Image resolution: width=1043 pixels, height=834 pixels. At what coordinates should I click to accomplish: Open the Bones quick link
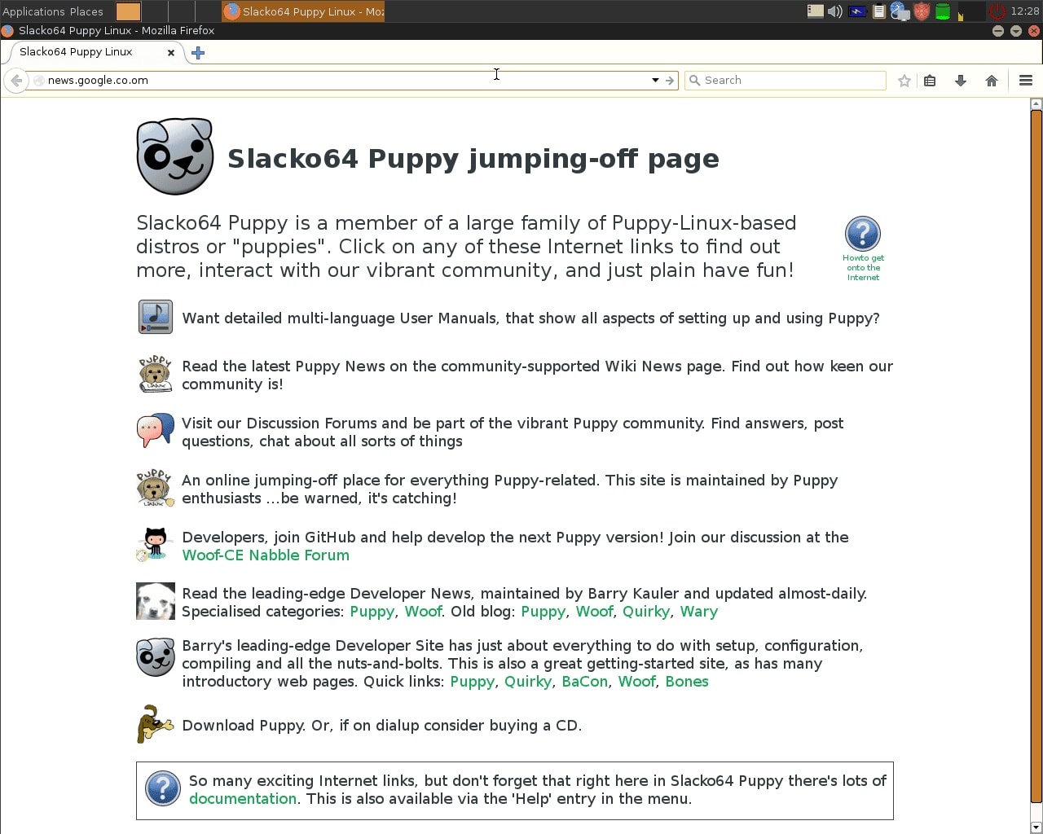[687, 682]
